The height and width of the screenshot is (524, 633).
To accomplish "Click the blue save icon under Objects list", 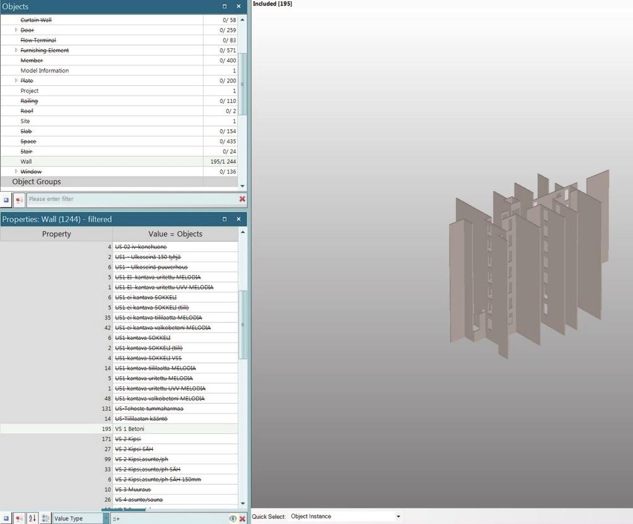I will point(6,200).
